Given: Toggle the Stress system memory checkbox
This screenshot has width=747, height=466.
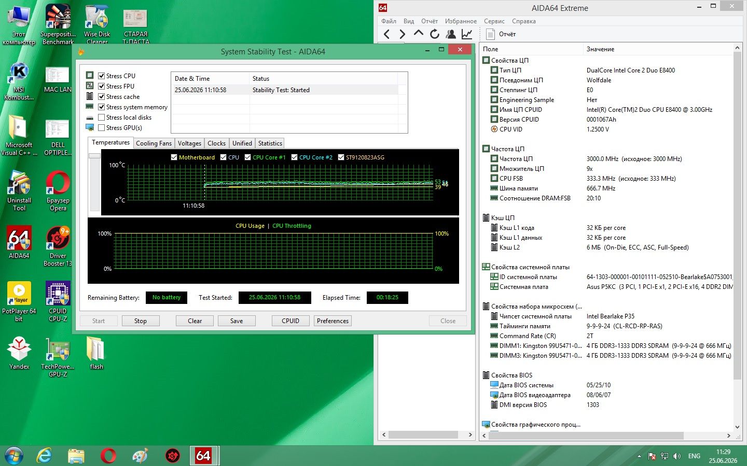Looking at the screenshot, I should [102, 107].
